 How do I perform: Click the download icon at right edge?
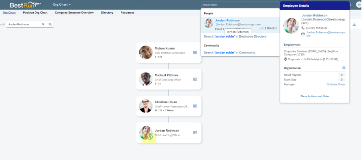(x=354, y=24)
